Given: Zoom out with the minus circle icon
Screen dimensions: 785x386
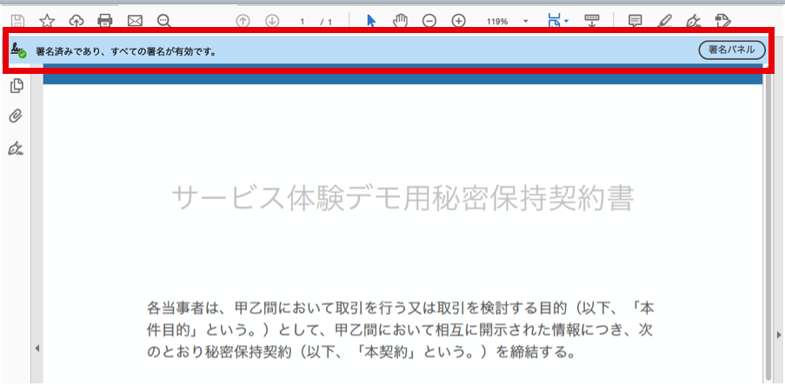Looking at the screenshot, I should (x=429, y=21).
